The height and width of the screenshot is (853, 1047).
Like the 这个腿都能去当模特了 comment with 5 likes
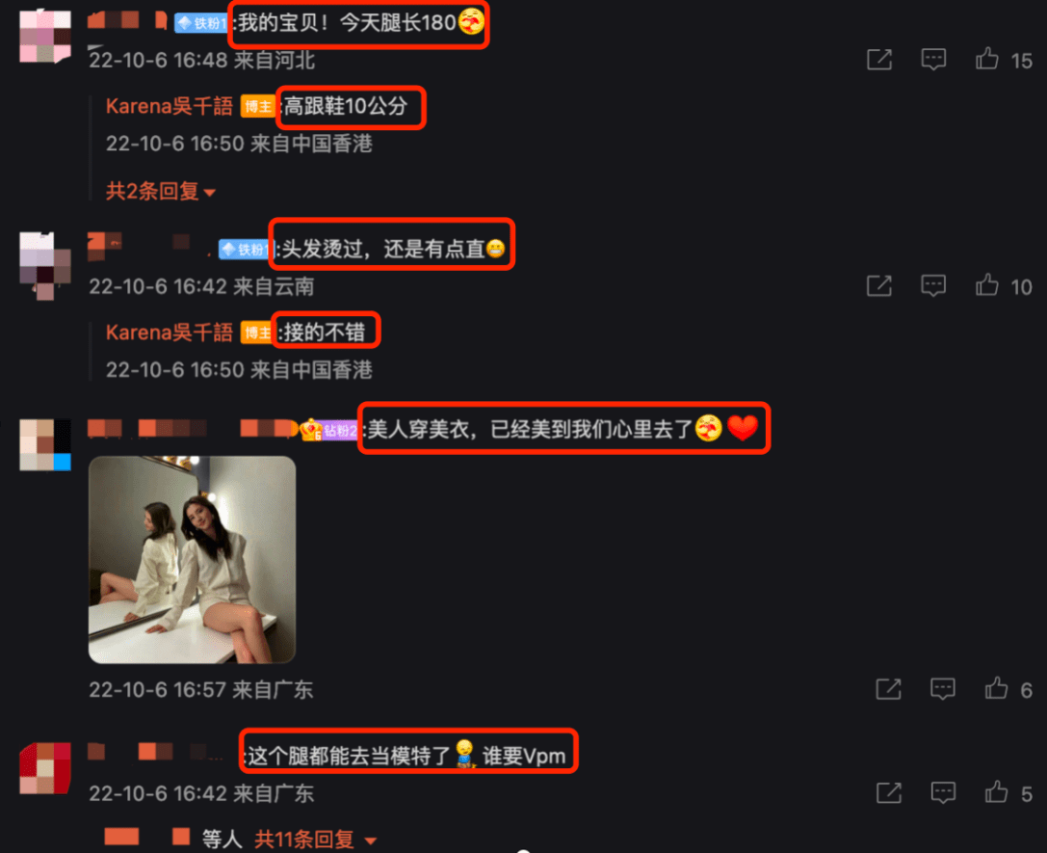[x=996, y=793]
